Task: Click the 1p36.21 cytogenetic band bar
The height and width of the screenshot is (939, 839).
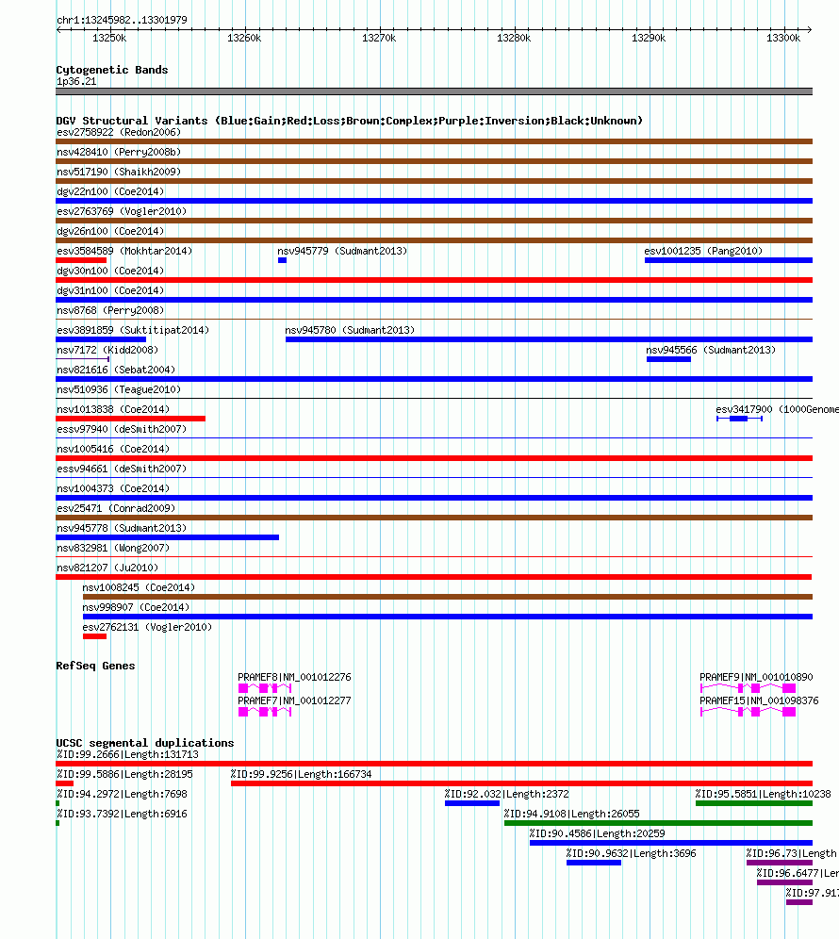Action: coord(435,91)
